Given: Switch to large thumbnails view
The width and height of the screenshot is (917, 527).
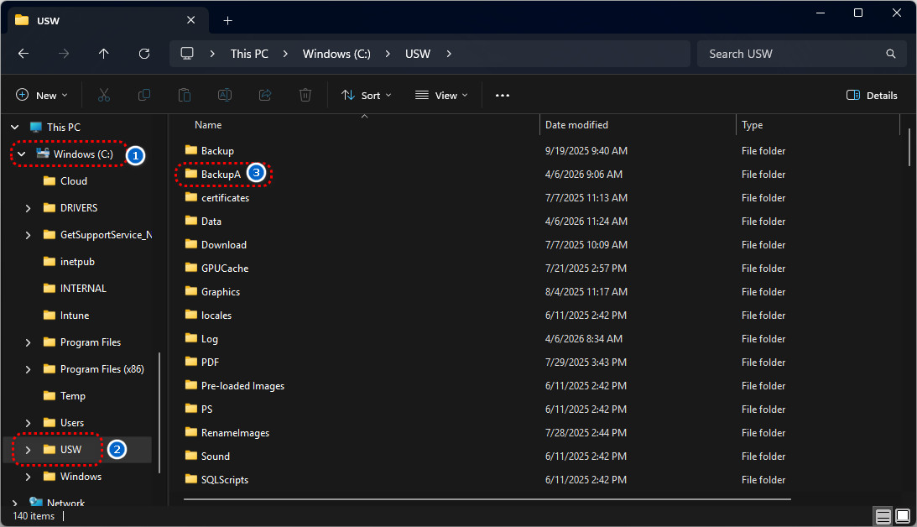Looking at the screenshot, I should tap(903, 515).
